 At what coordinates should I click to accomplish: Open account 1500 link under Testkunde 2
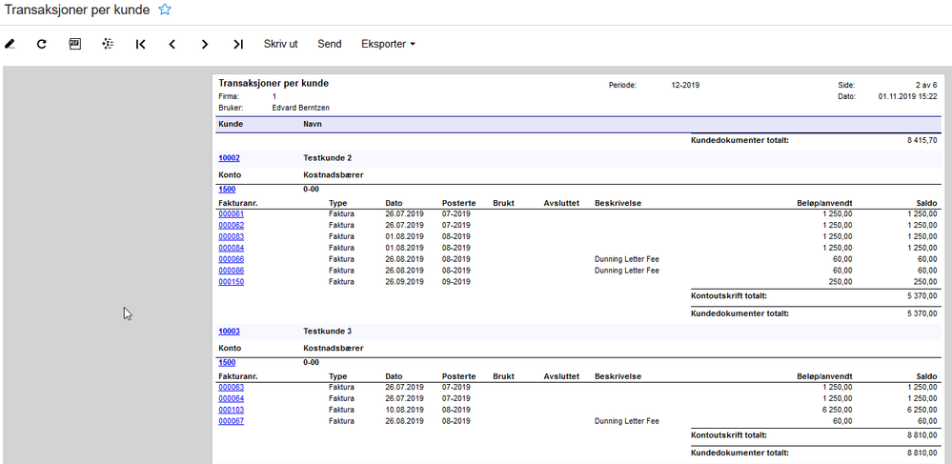click(x=227, y=190)
